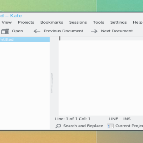The height and width of the screenshot is (143, 143).
Task: Go to Previous Document via its label
Action: (x=63, y=31)
